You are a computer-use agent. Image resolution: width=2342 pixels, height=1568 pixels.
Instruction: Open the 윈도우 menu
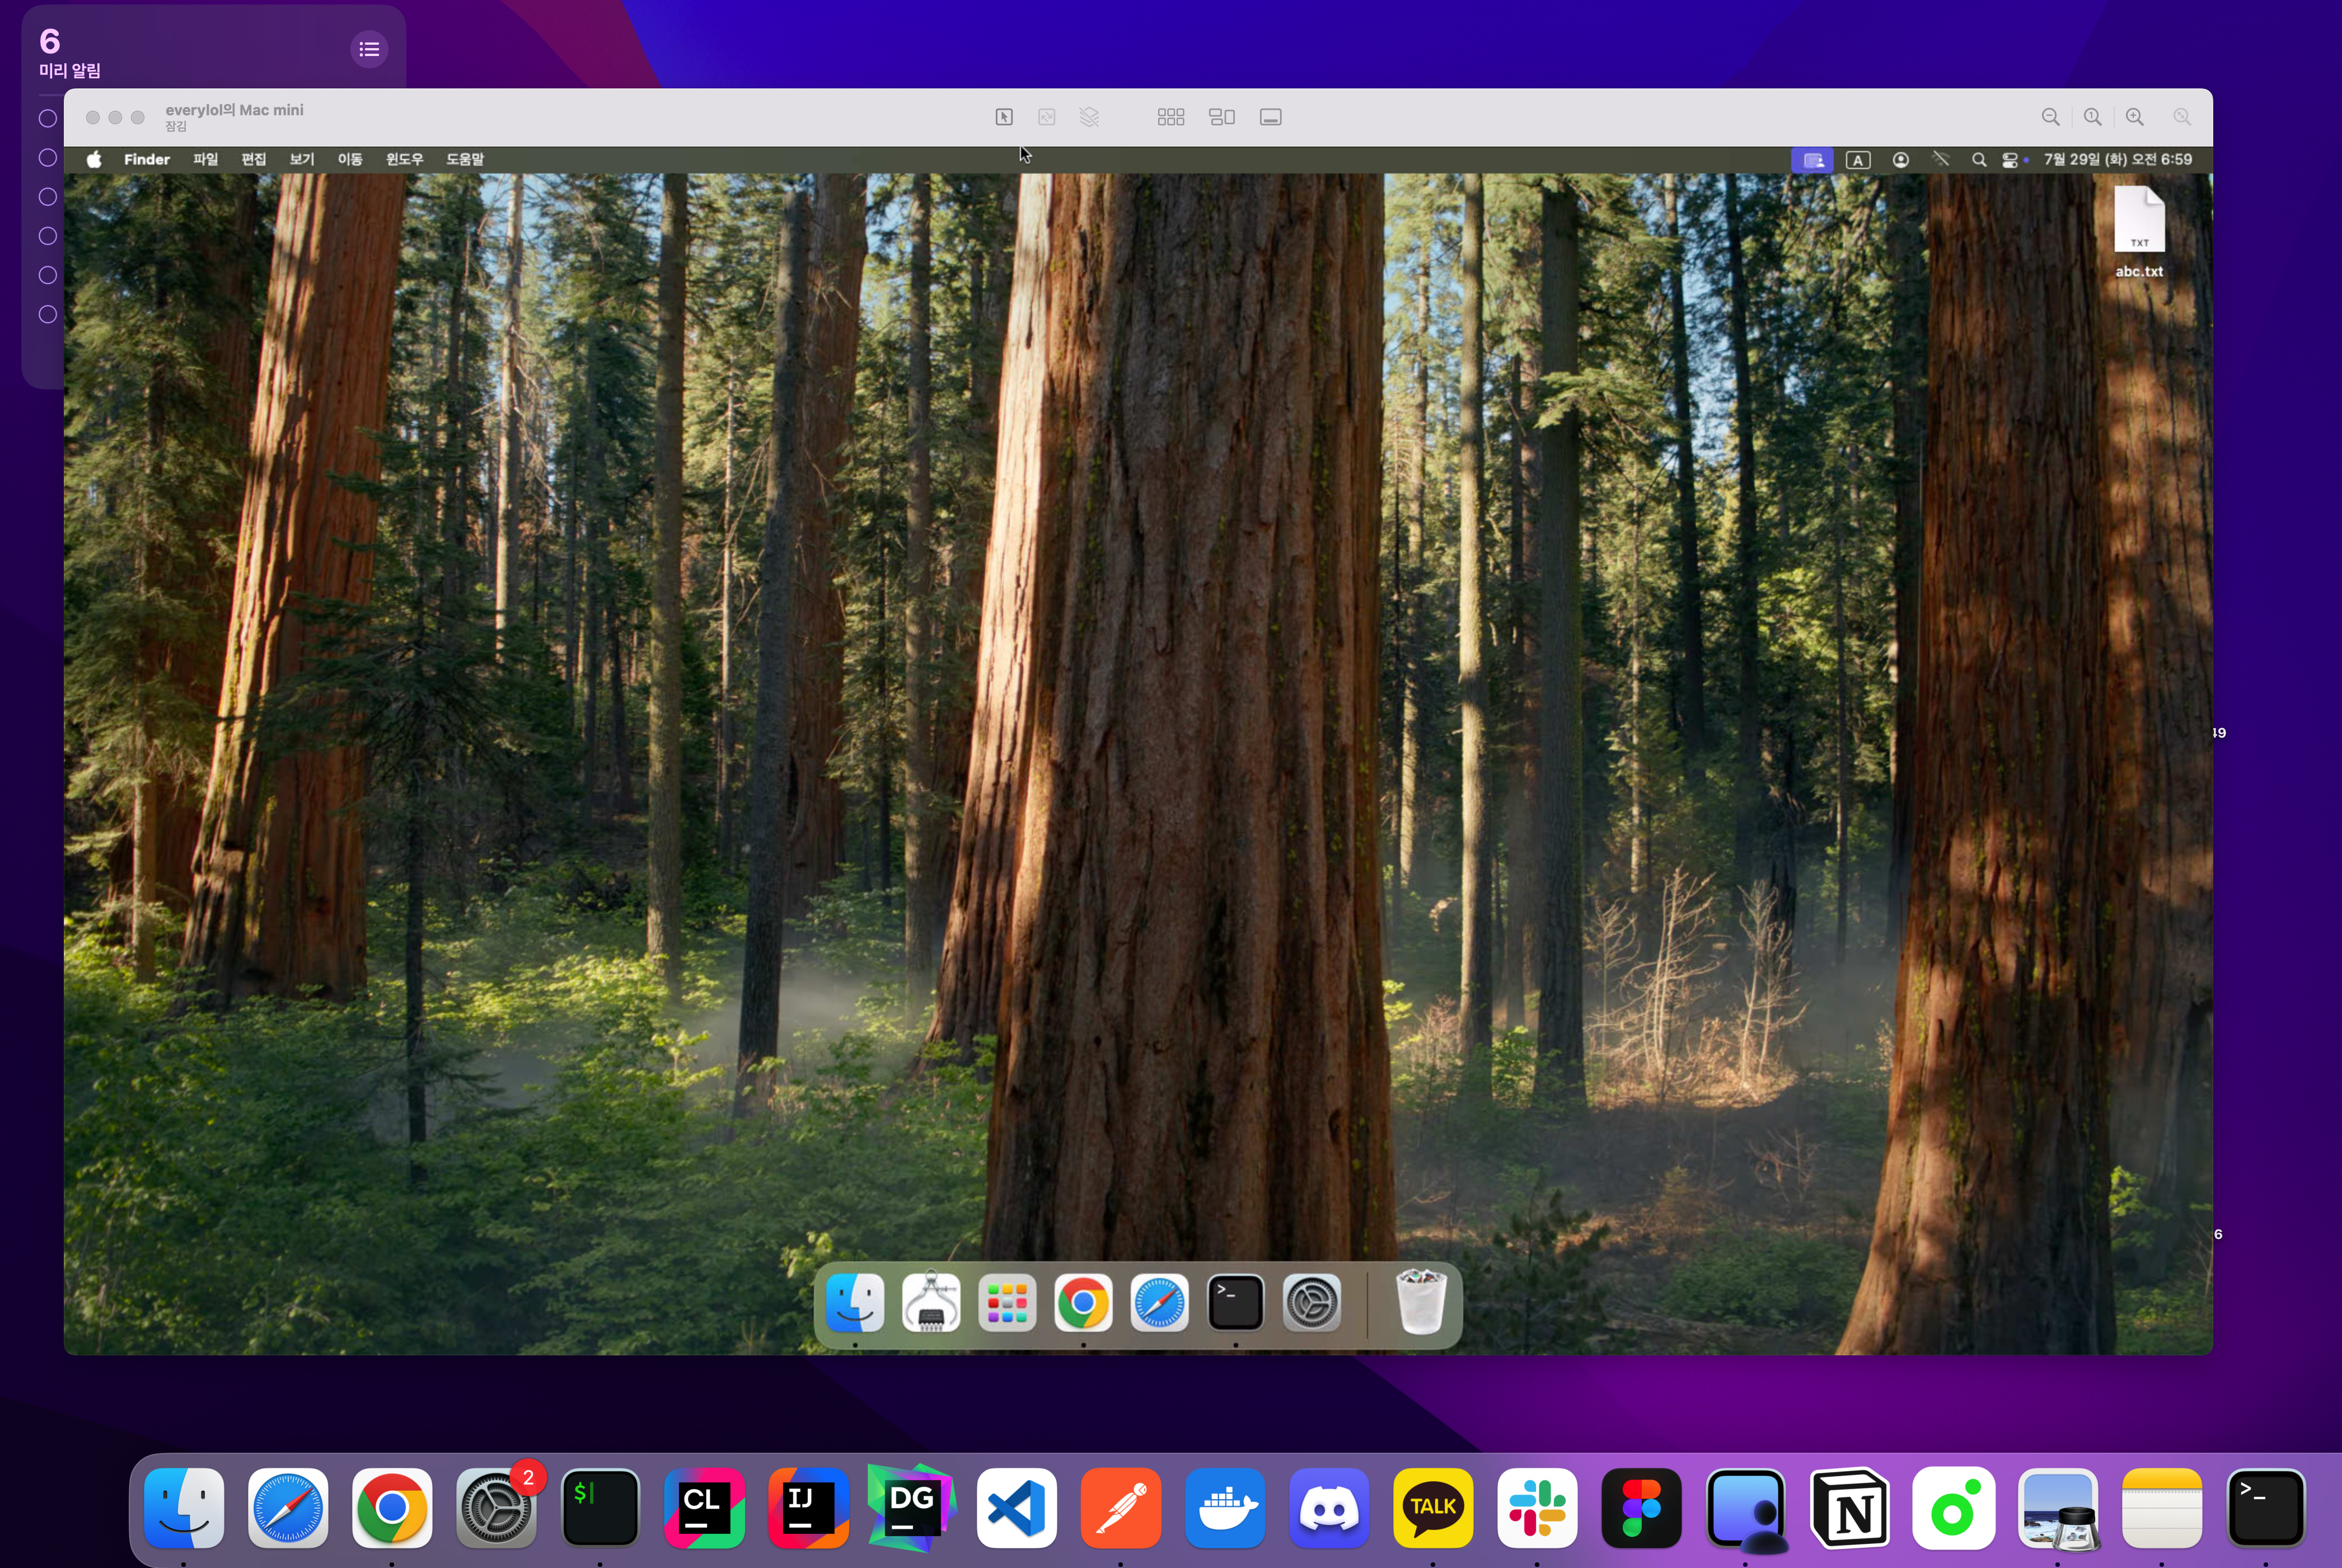(x=404, y=159)
